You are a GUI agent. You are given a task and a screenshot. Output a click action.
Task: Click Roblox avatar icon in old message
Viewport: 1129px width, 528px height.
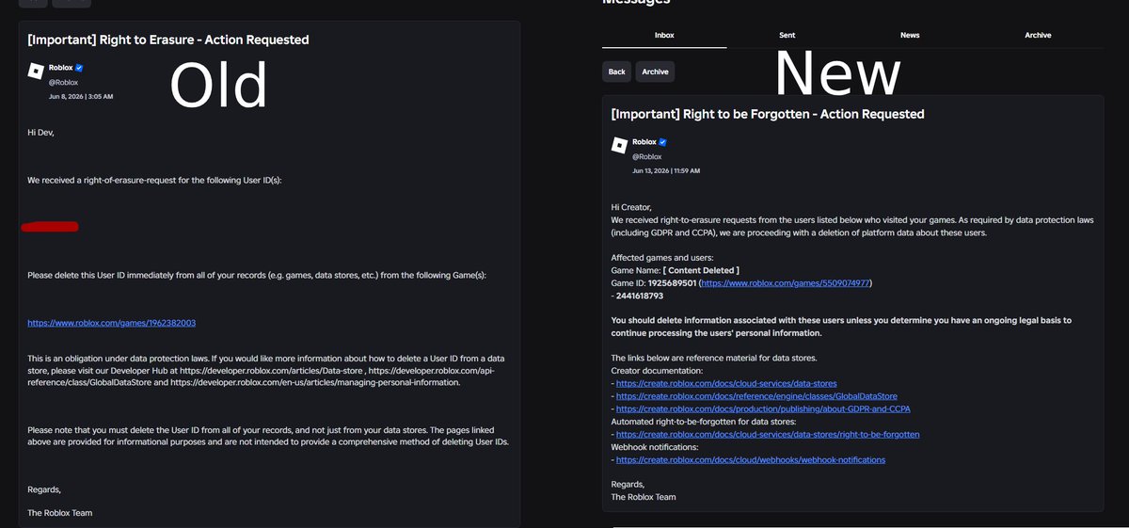pyautogui.click(x=36, y=71)
